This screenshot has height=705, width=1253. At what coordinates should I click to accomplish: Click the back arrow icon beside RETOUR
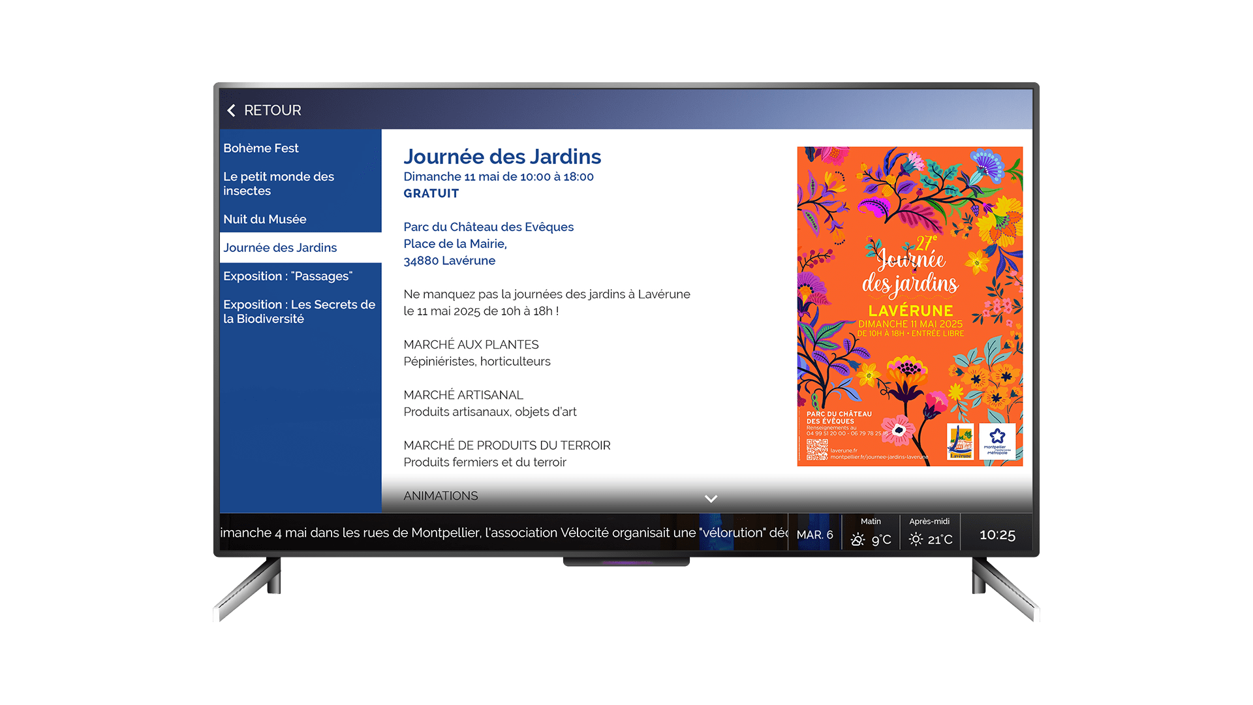231,110
